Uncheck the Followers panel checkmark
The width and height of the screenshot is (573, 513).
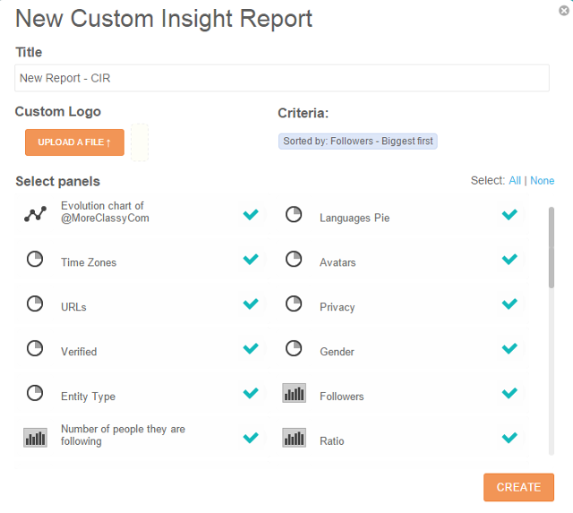509,393
